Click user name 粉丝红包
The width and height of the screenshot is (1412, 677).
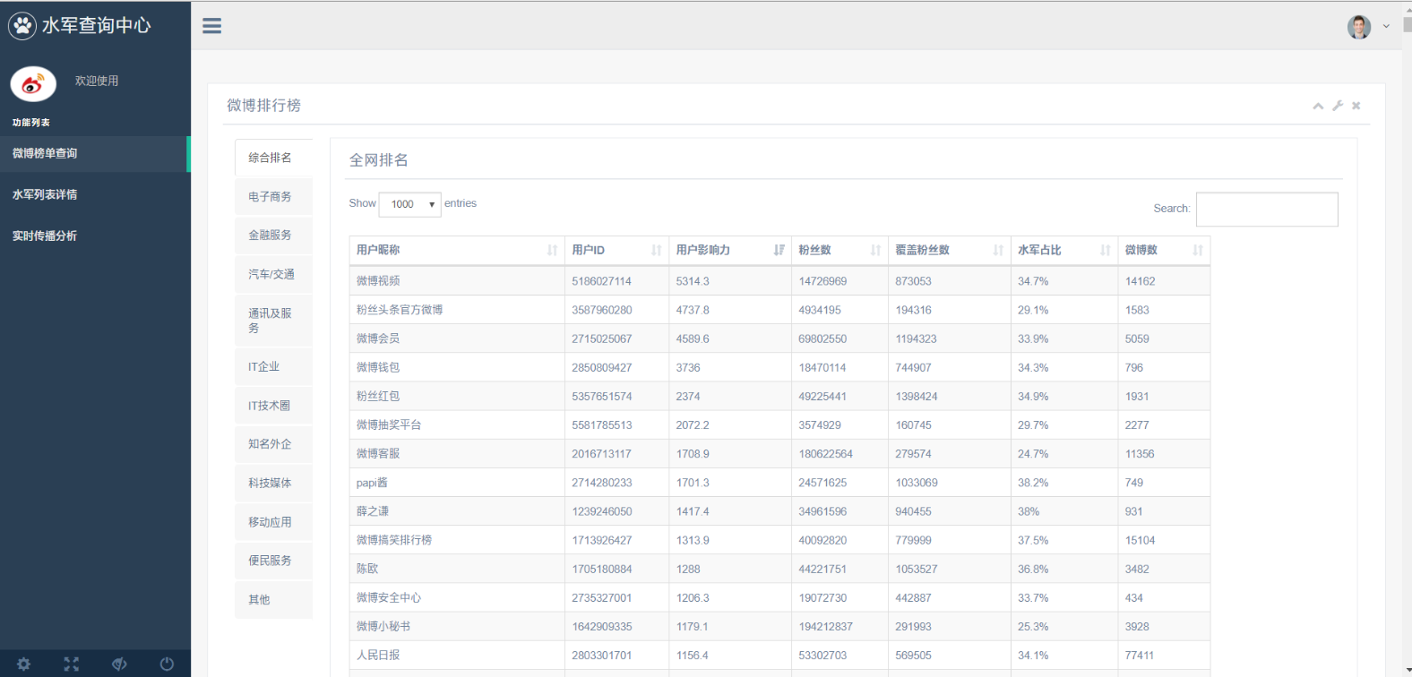378,396
